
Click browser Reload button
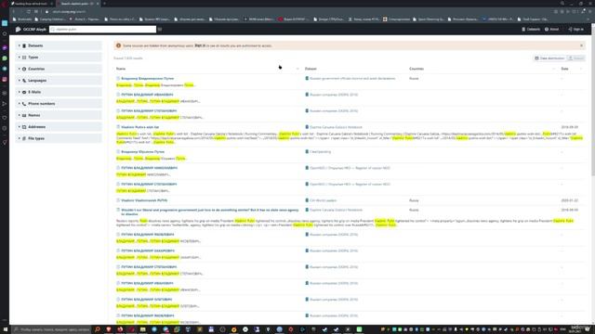tap(29, 12)
